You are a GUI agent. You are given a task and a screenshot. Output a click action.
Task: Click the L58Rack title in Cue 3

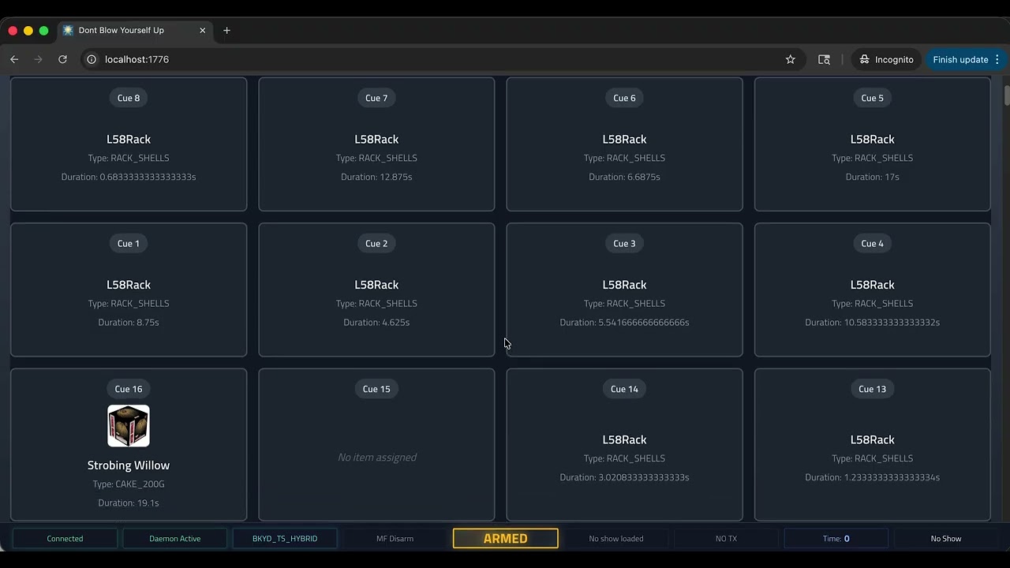pos(624,285)
